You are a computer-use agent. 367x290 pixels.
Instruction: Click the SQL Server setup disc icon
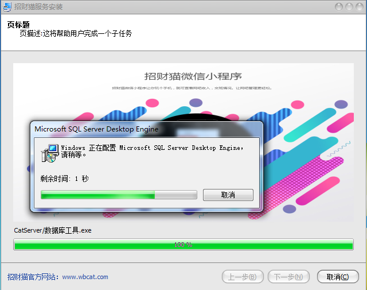click(x=50, y=153)
